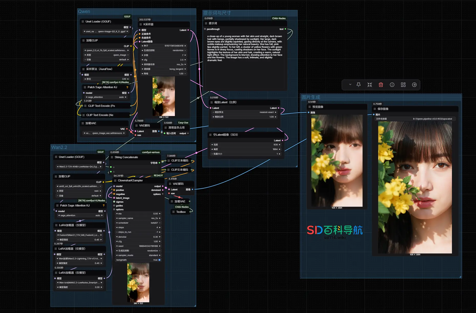
Task: Delete selection using the red trash icon
Action: [x=381, y=85]
